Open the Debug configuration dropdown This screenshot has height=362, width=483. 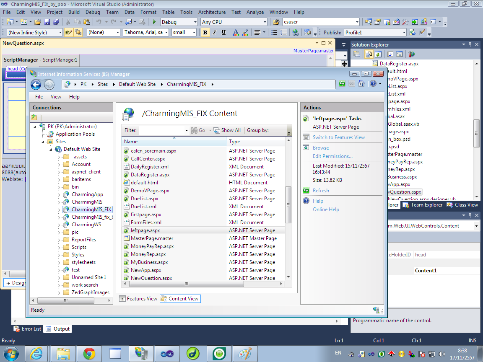point(195,22)
